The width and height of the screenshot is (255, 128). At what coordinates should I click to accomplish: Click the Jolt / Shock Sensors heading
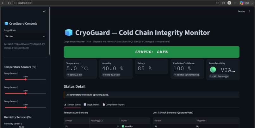coord(173,112)
